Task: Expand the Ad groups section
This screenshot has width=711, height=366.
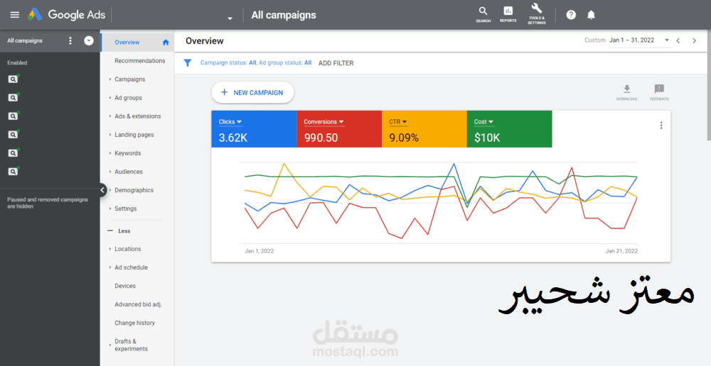Action: 110,98
